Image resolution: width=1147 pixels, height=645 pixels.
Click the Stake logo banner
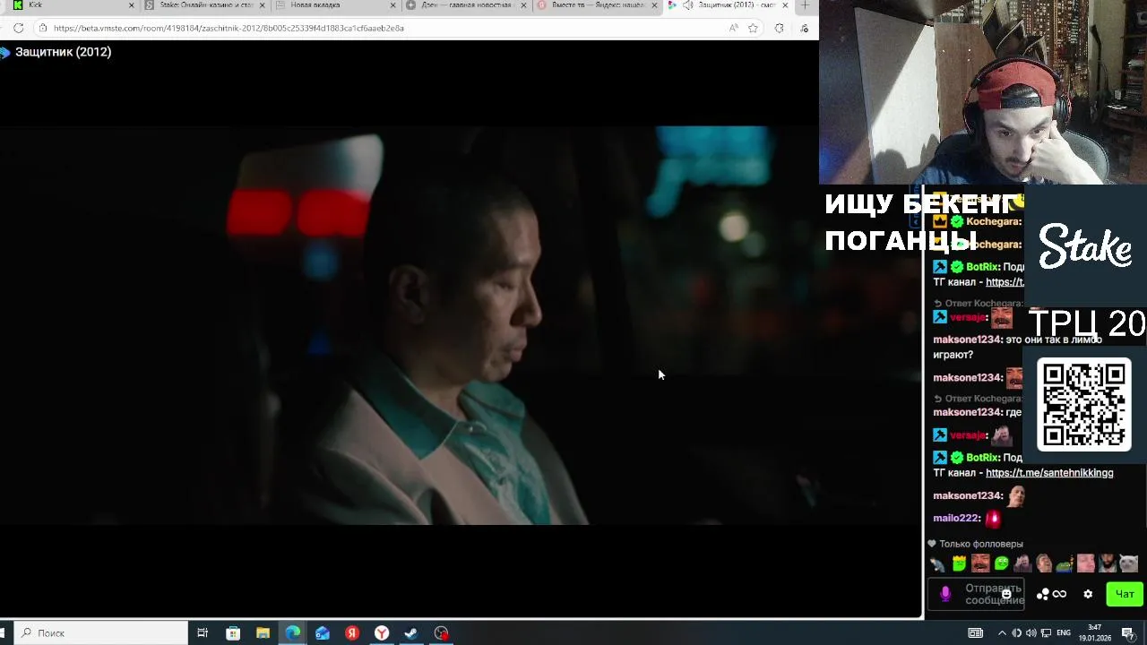(x=1085, y=246)
